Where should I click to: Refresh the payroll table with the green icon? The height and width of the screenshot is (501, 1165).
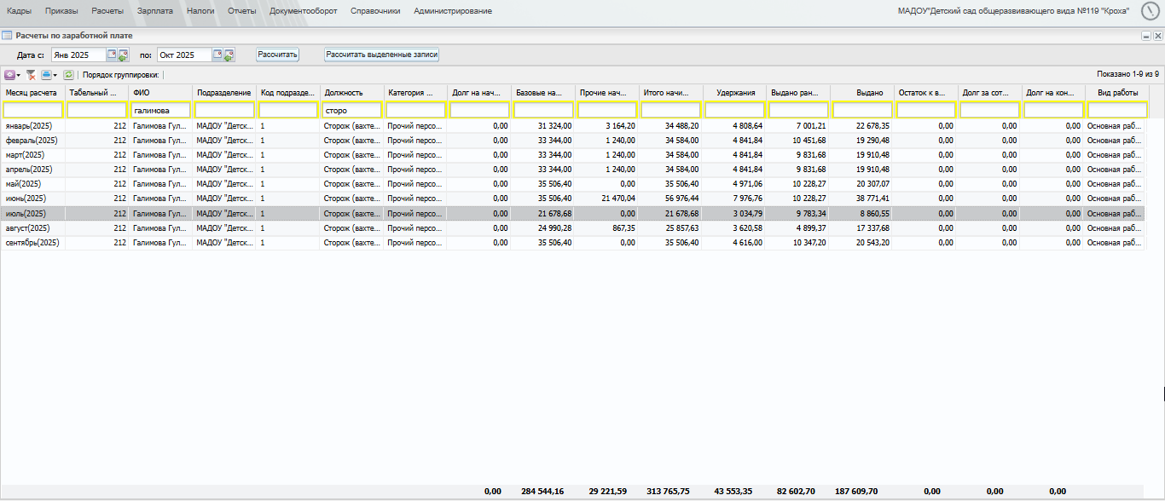[x=69, y=75]
